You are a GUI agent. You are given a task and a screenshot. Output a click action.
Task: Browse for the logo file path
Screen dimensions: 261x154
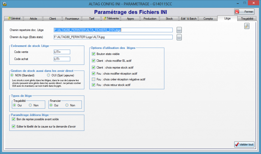tap(179, 37)
